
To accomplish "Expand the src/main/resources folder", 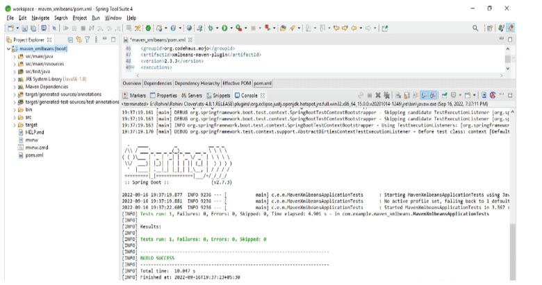I will pyautogui.click(x=15, y=64).
